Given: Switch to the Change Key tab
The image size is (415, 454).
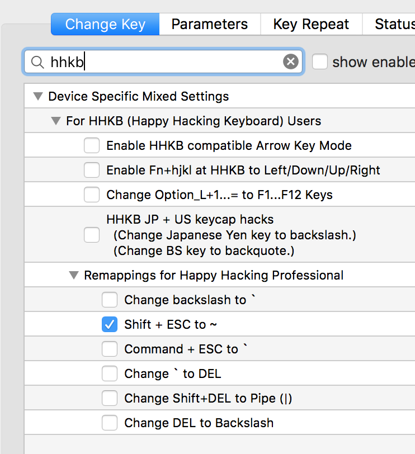Looking at the screenshot, I should coord(105,24).
